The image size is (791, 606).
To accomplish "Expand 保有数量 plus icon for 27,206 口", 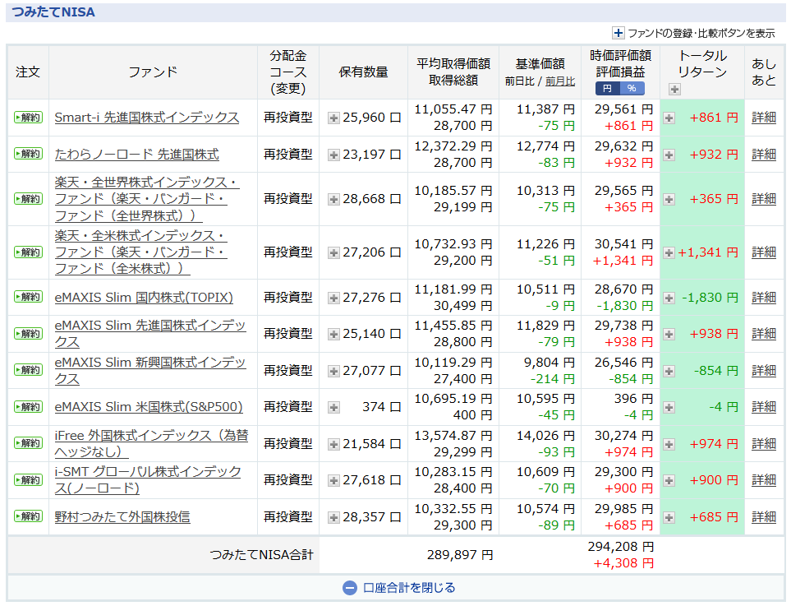I will (333, 253).
